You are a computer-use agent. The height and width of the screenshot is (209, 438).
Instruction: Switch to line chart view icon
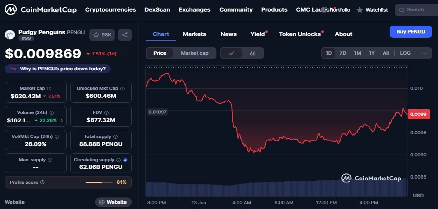tap(231, 53)
